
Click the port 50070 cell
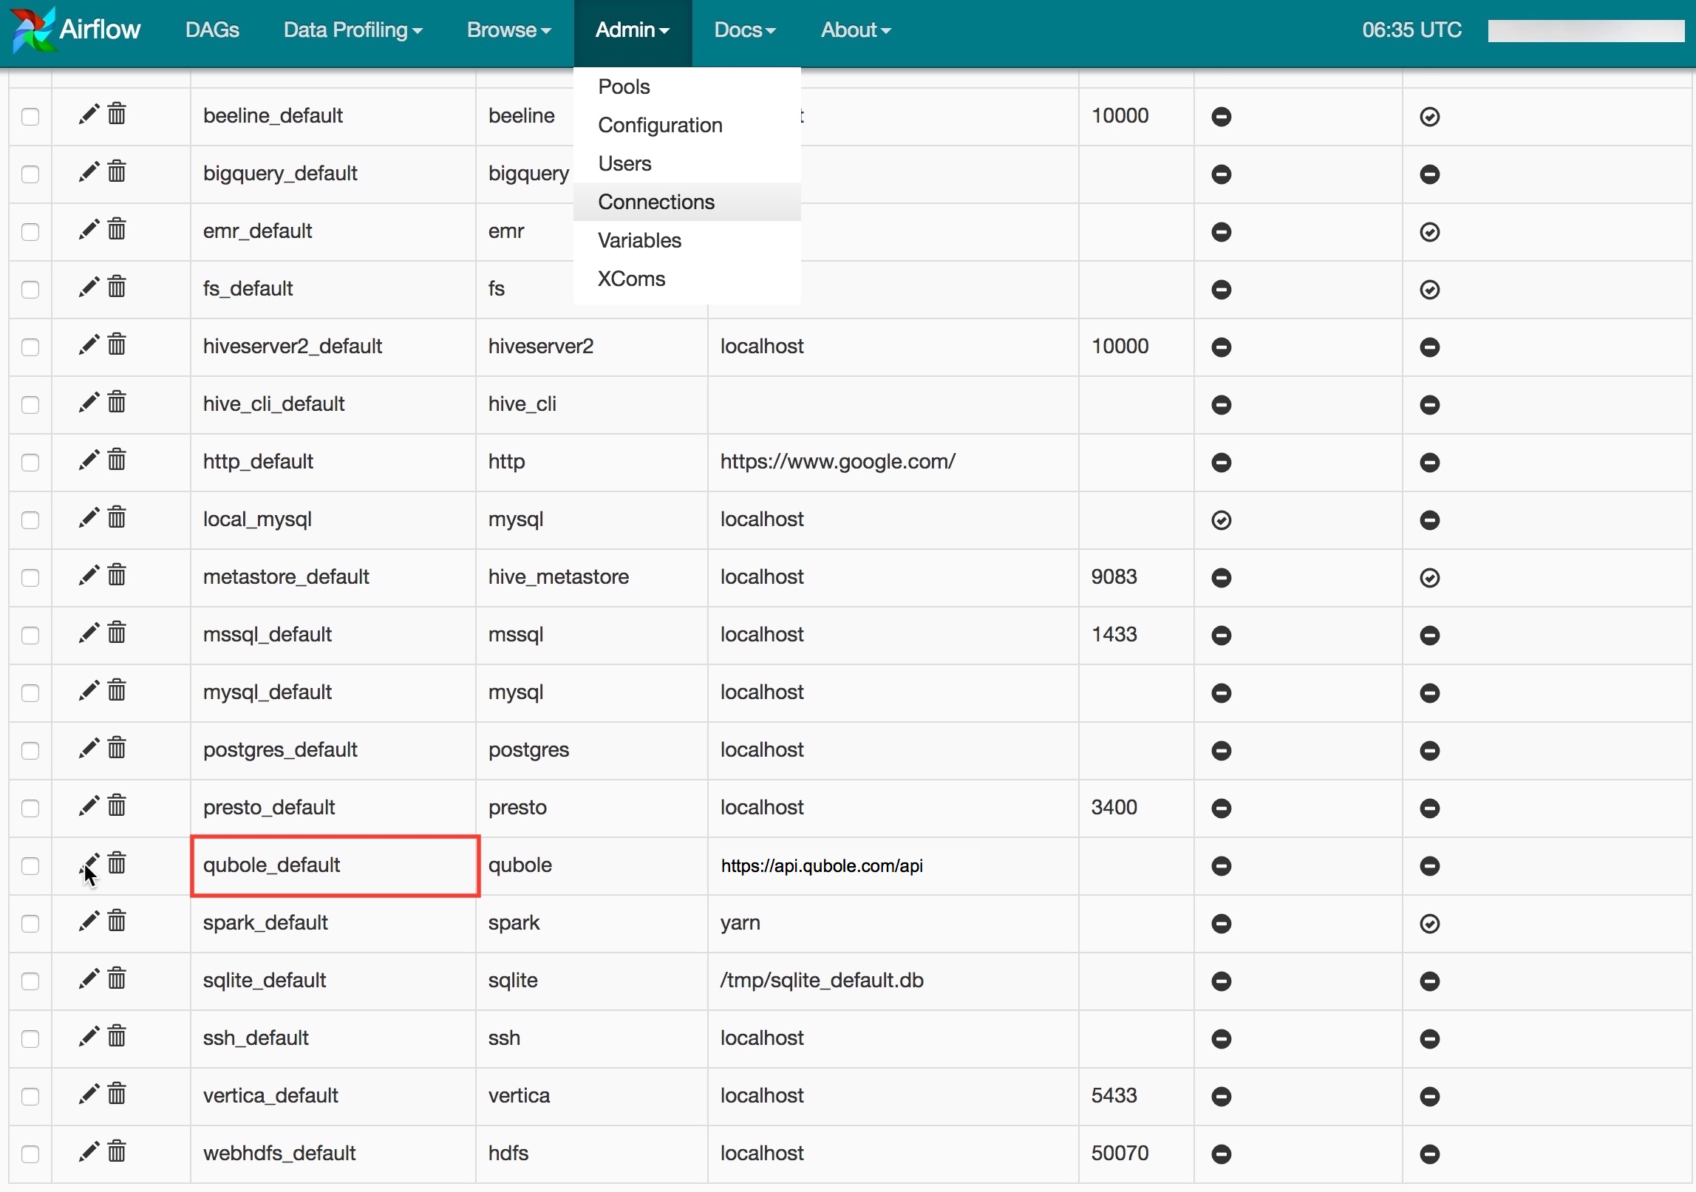tap(1136, 1154)
